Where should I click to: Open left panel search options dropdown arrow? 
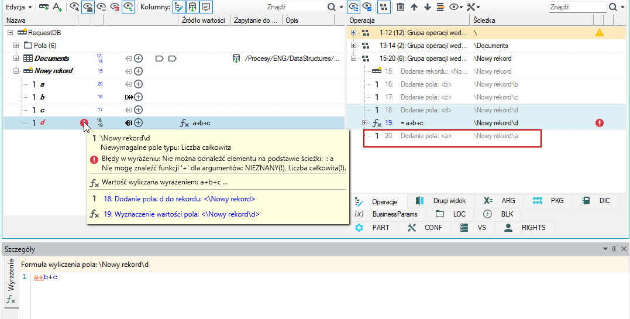point(341,7)
